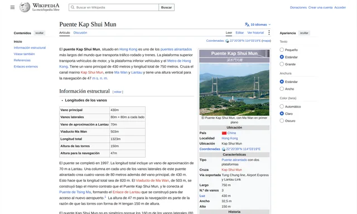Open the Donaciones link
357x214 pixels.
click(x=298, y=7)
